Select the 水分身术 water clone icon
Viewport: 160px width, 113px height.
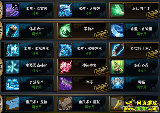(13, 83)
